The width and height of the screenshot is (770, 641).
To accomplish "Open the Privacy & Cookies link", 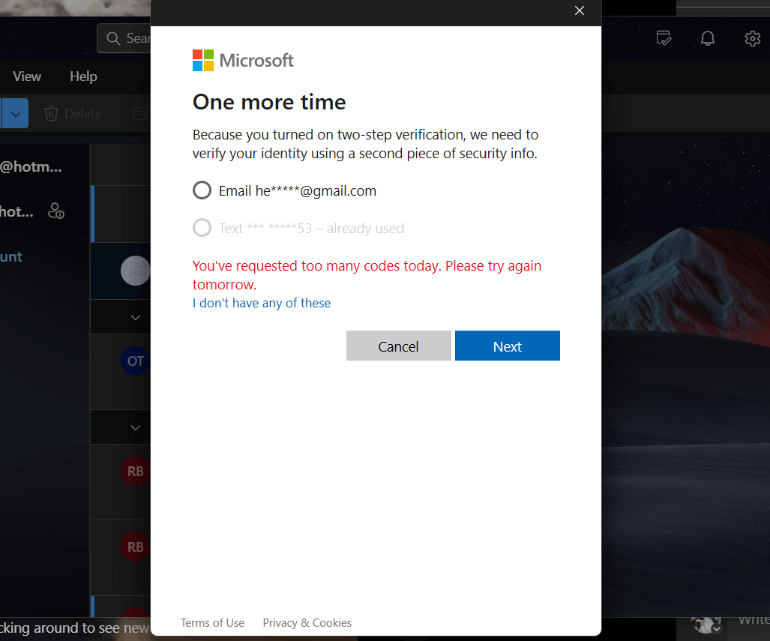I will click(x=307, y=622).
